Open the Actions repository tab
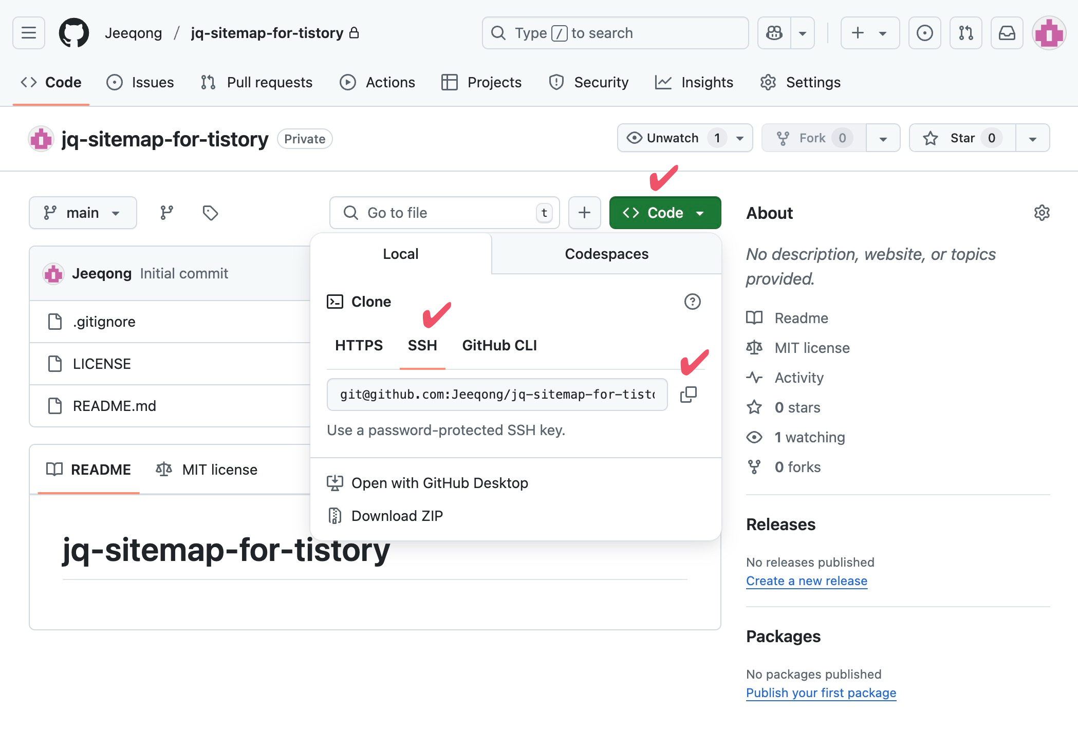Screen dimensions: 1078x749 click(x=378, y=82)
